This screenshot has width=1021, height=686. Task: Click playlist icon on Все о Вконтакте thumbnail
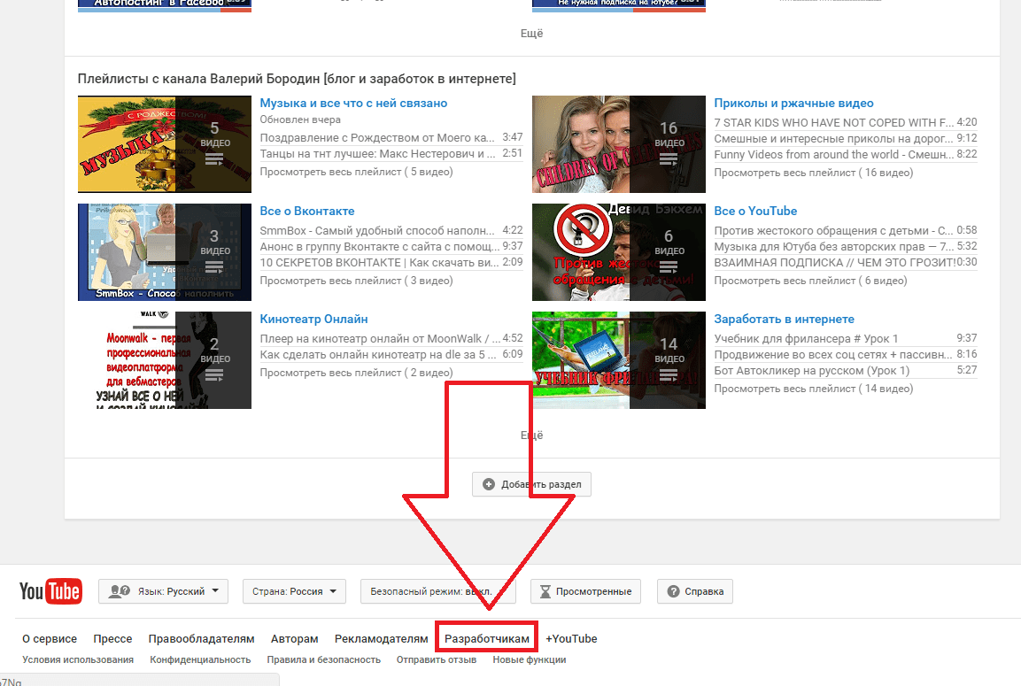[x=214, y=267]
